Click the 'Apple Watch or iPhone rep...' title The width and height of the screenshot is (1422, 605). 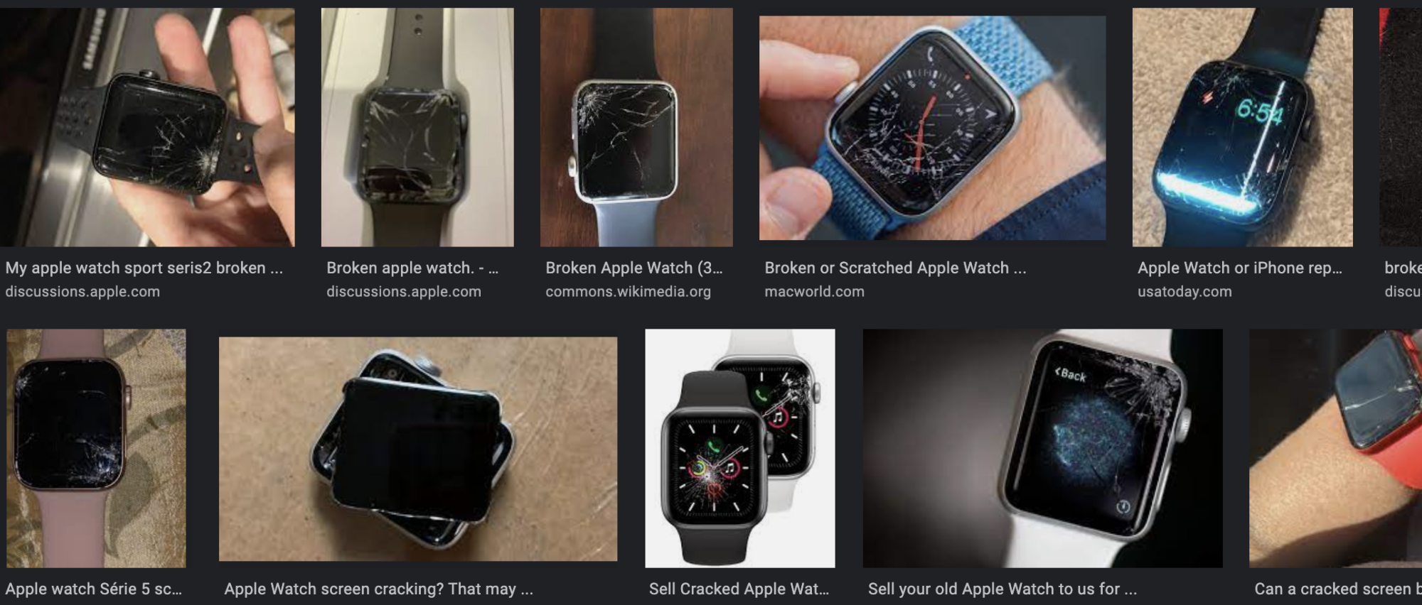1239,268
